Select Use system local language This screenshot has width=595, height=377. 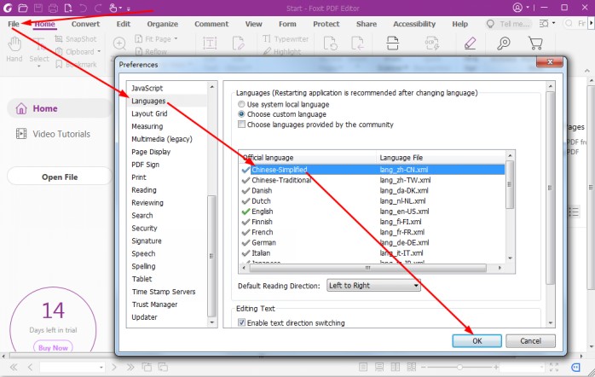pyautogui.click(x=284, y=104)
